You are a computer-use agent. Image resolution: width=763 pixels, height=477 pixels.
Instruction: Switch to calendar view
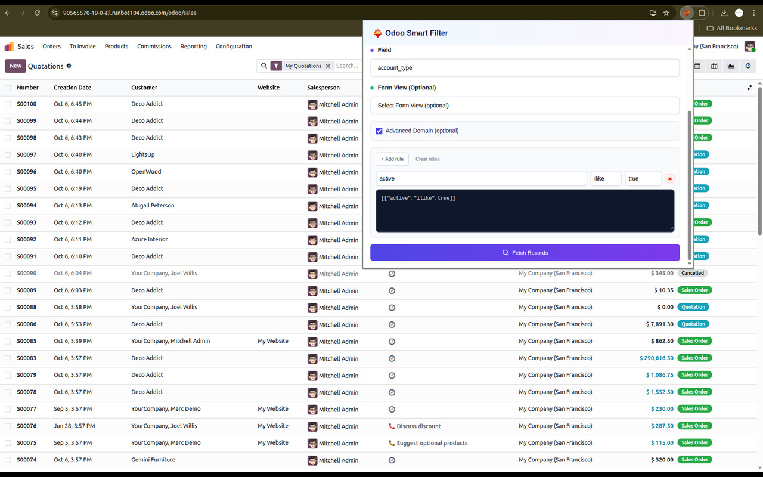pos(697,66)
